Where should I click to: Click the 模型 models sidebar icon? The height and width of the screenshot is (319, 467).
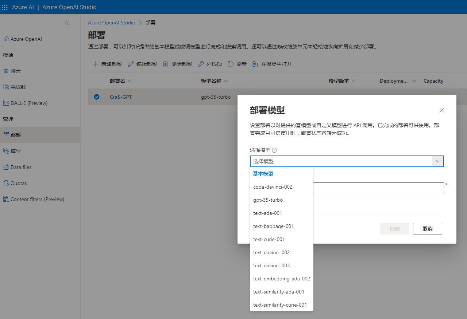[x=6, y=151]
